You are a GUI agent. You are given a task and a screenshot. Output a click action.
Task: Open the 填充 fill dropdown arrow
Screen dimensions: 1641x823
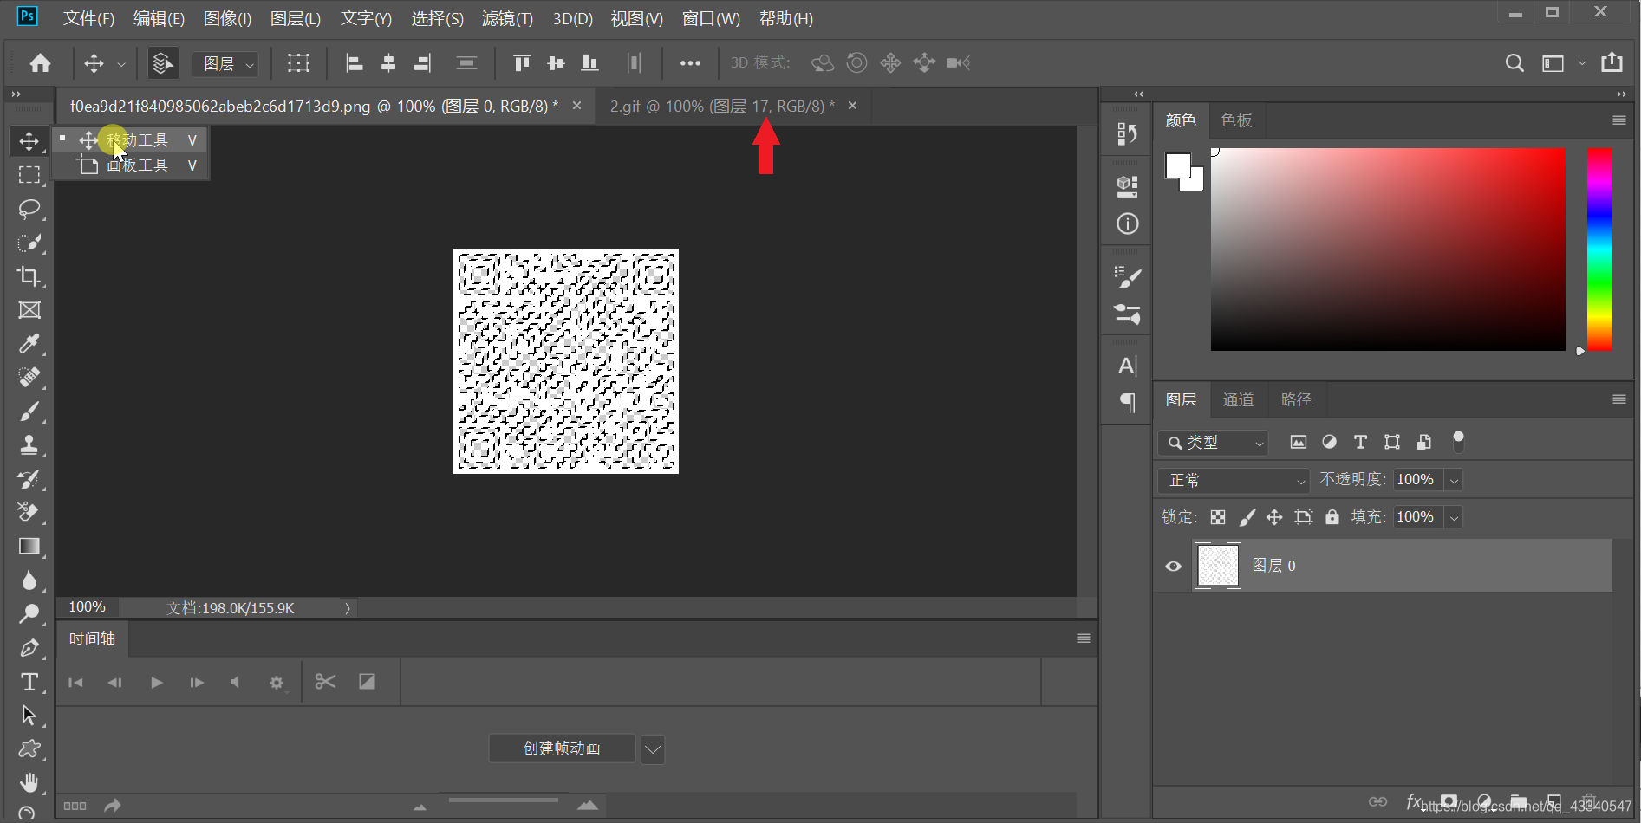tap(1455, 517)
